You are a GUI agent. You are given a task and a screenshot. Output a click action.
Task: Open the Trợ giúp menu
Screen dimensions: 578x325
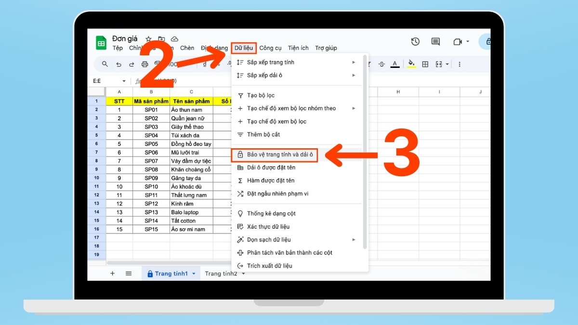pos(326,48)
